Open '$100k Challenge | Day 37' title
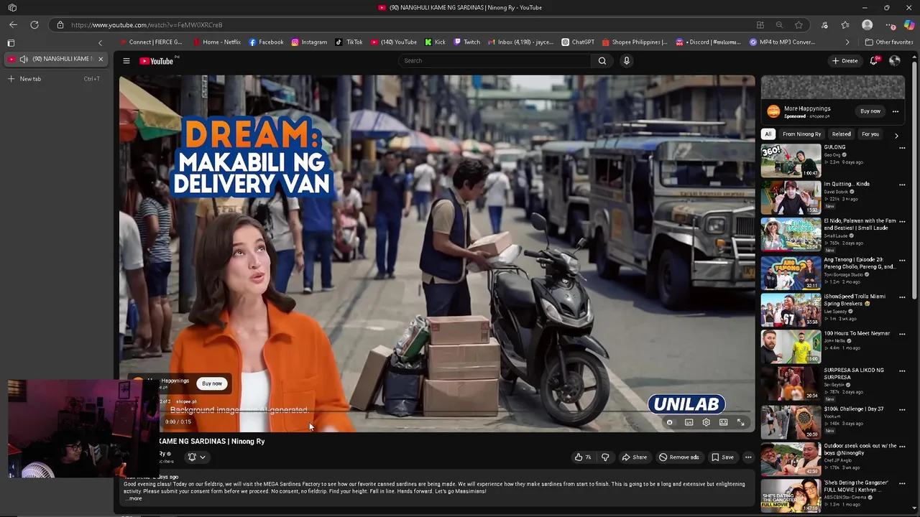 click(854, 409)
